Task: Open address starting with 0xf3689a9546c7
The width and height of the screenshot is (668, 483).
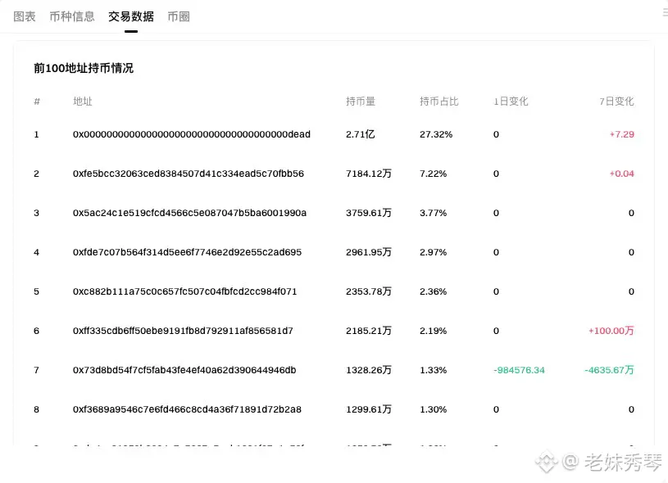Action: pos(187,409)
